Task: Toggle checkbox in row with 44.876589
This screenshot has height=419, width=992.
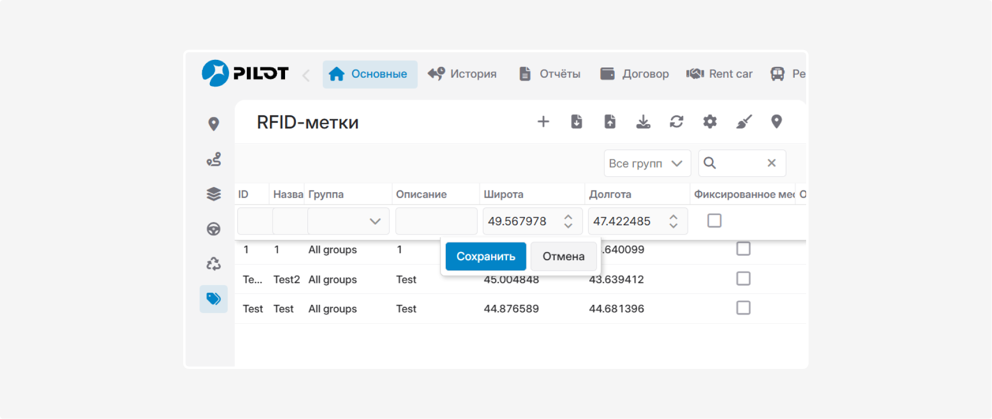Action: [743, 308]
